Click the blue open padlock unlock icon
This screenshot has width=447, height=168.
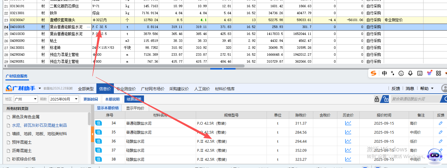click(x=385, y=99)
